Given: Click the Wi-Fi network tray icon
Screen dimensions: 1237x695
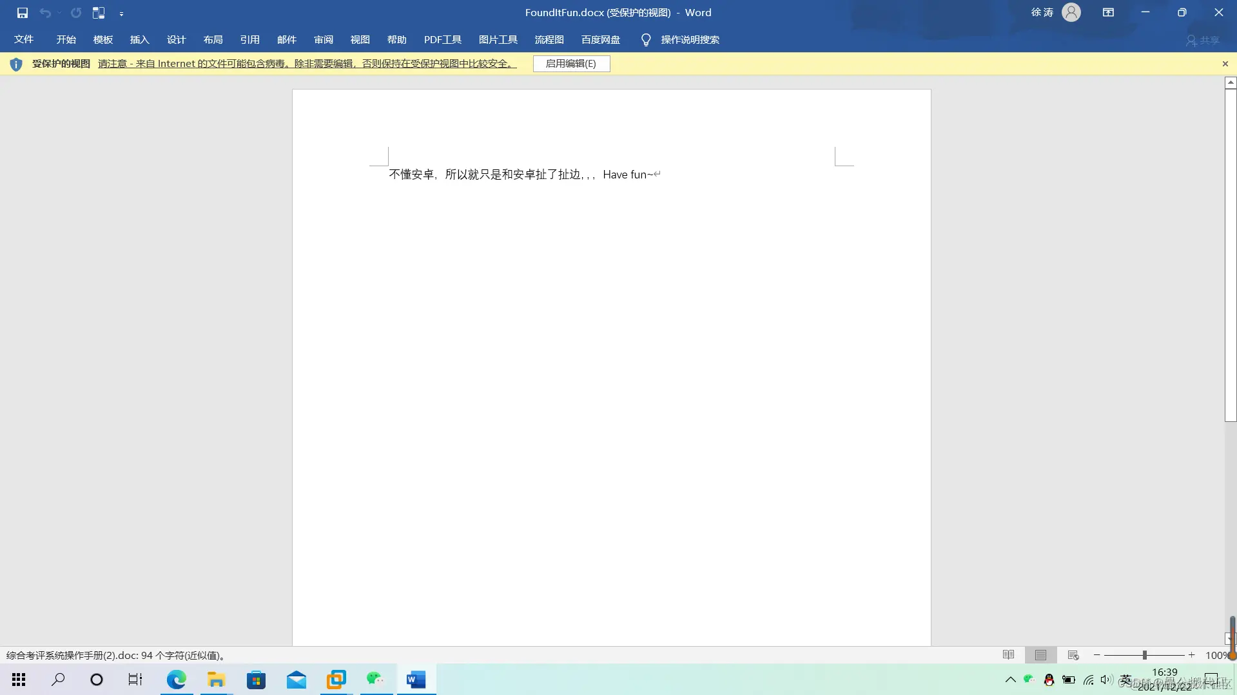Looking at the screenshot, I should [1089, 680].
